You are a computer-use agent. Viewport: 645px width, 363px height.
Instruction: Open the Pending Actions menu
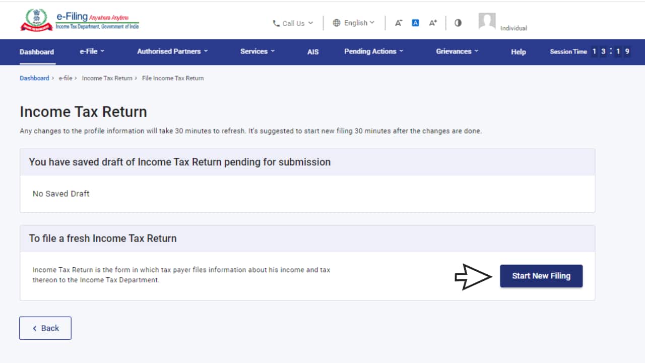pos(373,51)
